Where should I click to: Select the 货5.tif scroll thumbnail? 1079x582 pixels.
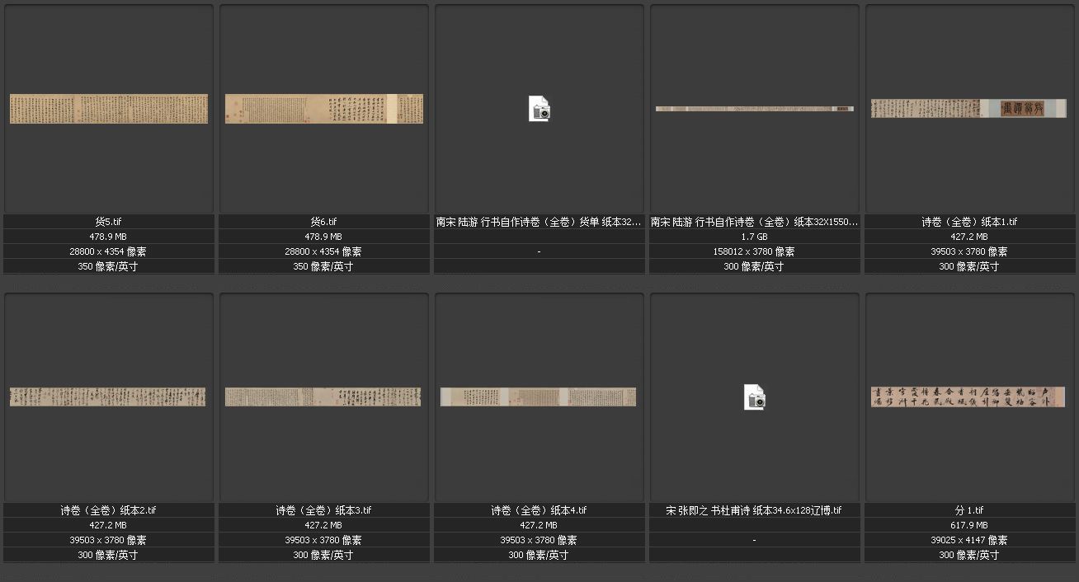109,109
